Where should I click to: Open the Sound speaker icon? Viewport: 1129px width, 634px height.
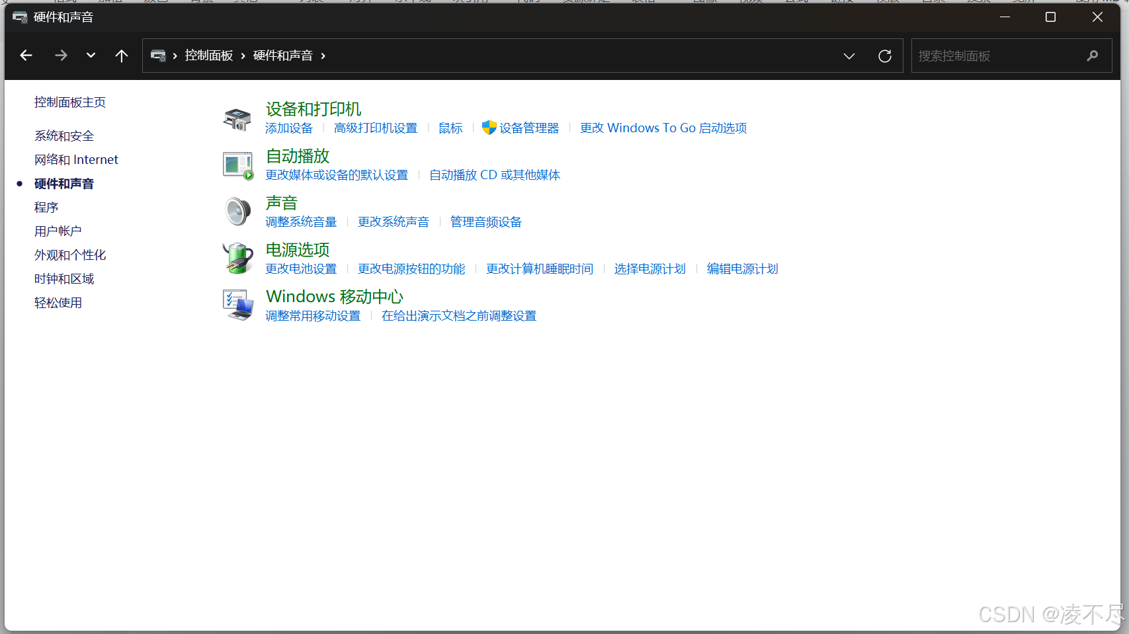click(x=237, y=212)
